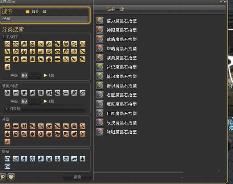Click the 搜索 button at the bottom
The width and height of the screenshot is (233, 184).
pyautogui.click(x=78, y=177)
